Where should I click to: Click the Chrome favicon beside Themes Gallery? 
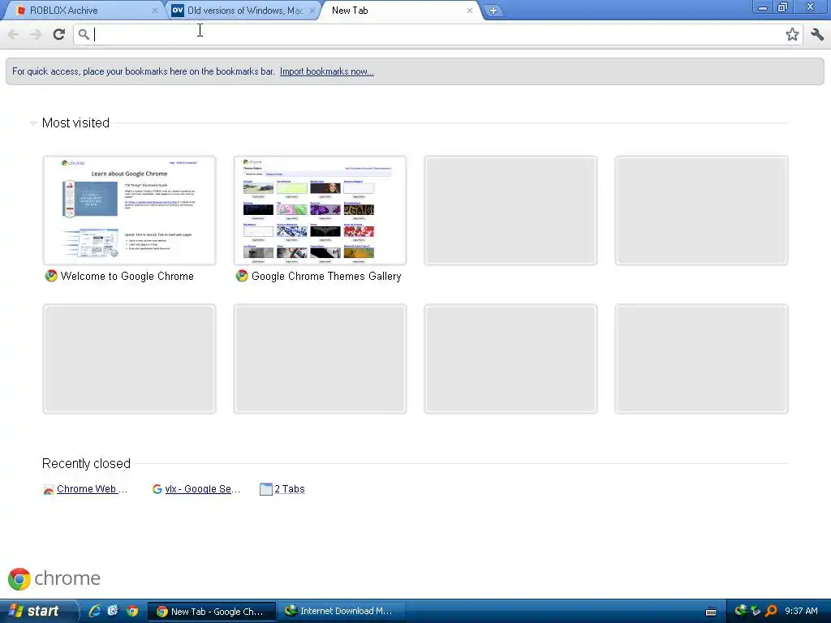pos(242,276)
